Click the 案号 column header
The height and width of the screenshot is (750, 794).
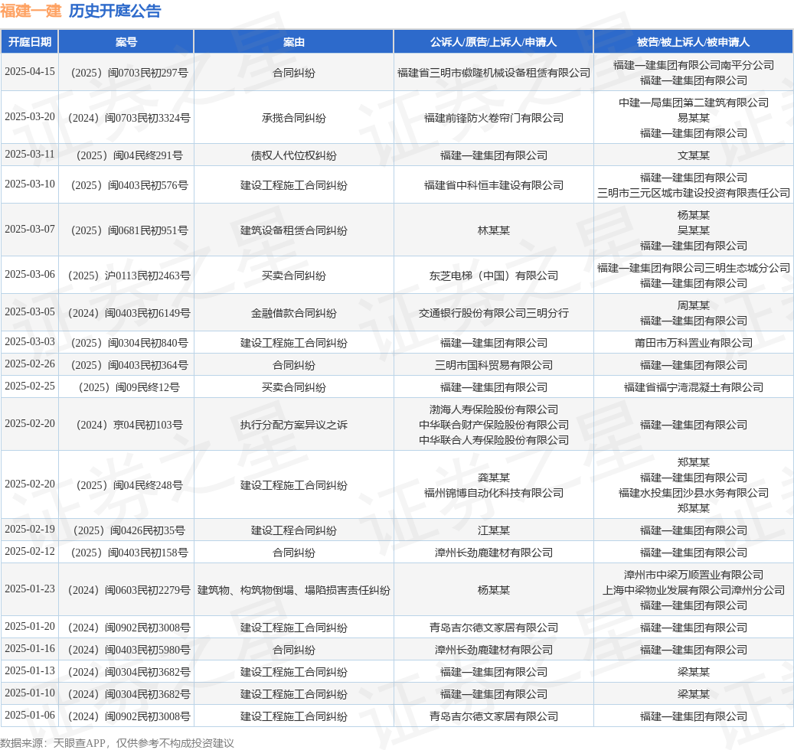coord(126,42)
